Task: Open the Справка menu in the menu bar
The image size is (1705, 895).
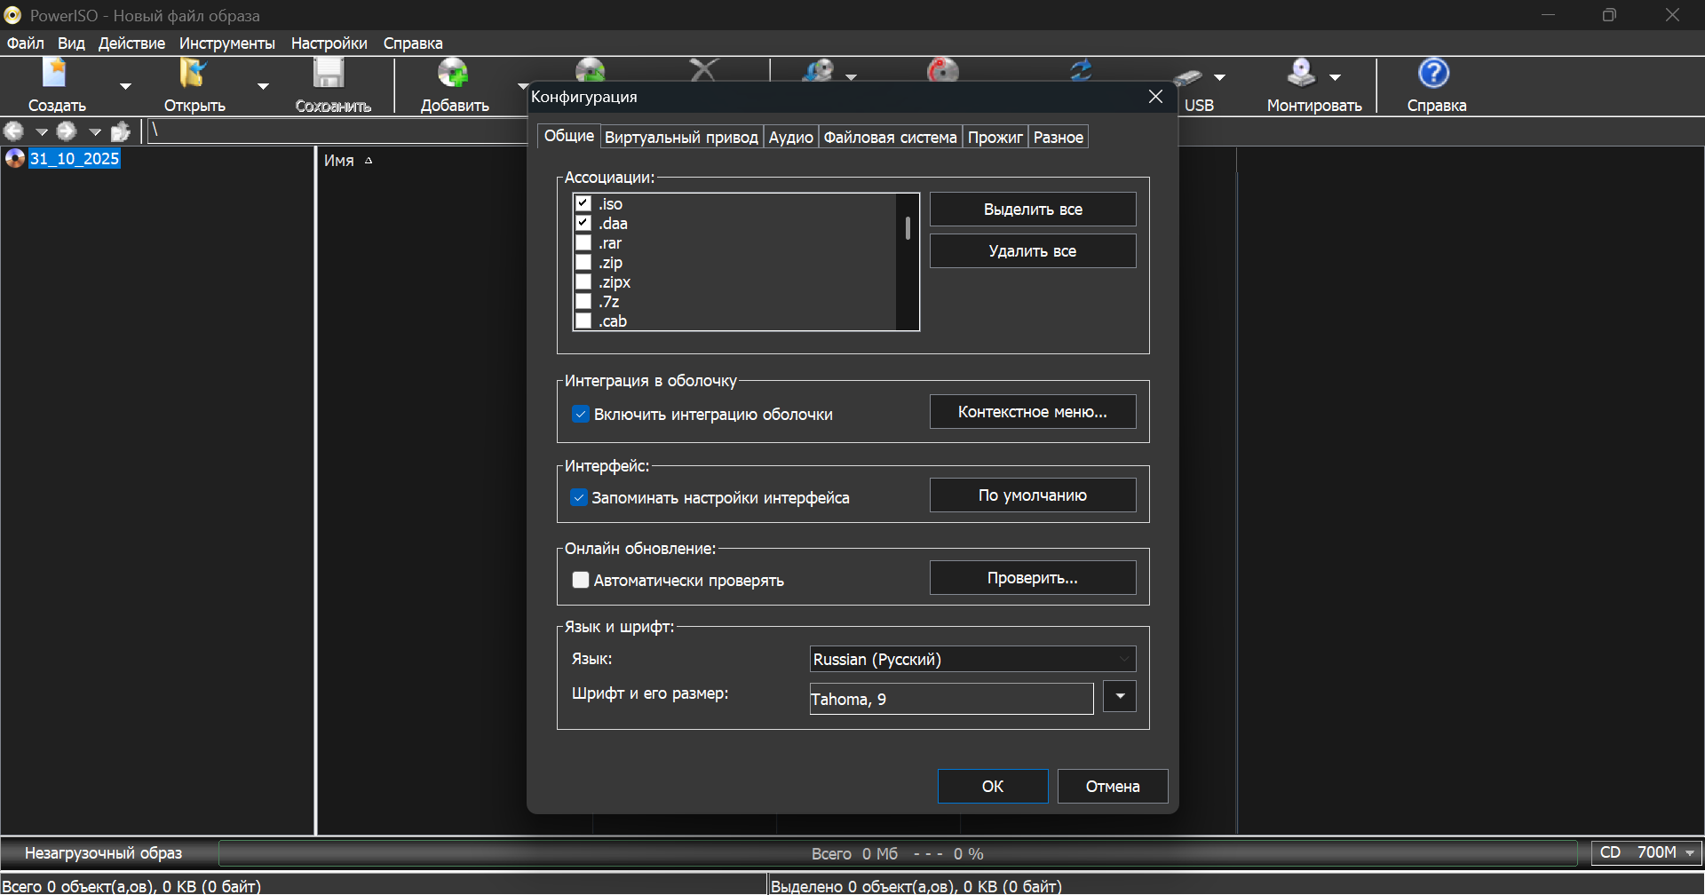Action: (x=413, y=43)
